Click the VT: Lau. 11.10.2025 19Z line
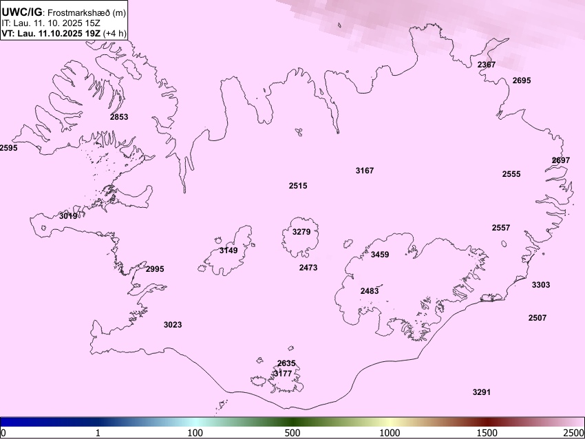This screenshot has width=585, height=439. coord(64,33)
